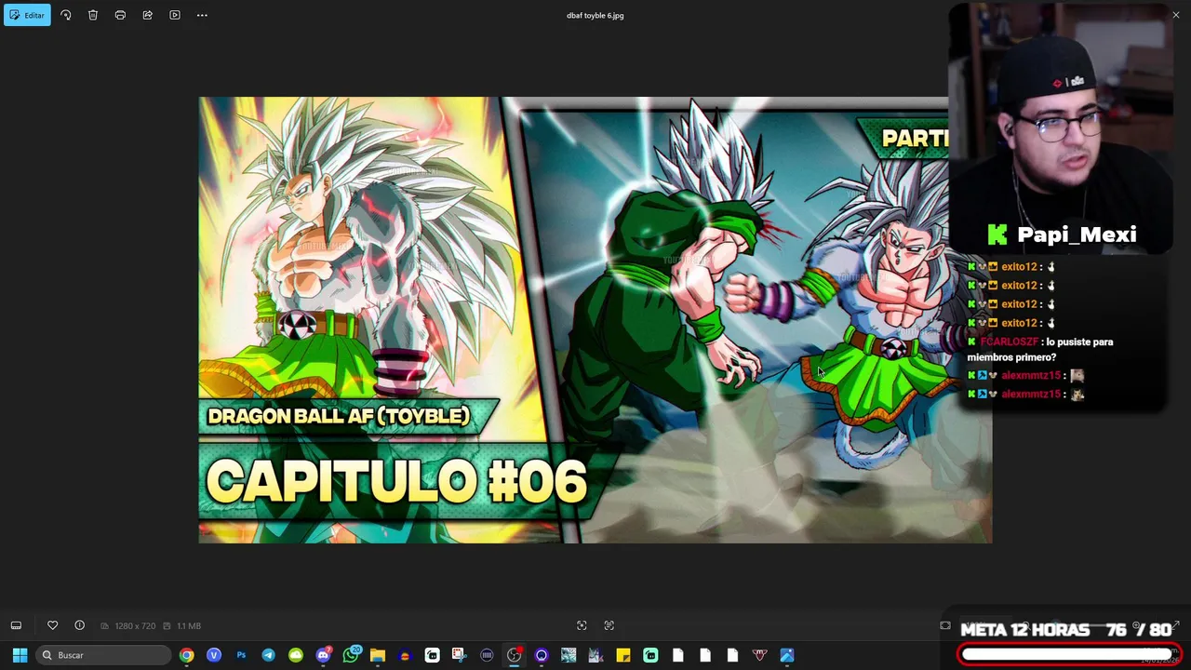Open Discord from the taskbar
This screenshot has width=1191, height=670.
click(x=323, y=655)
